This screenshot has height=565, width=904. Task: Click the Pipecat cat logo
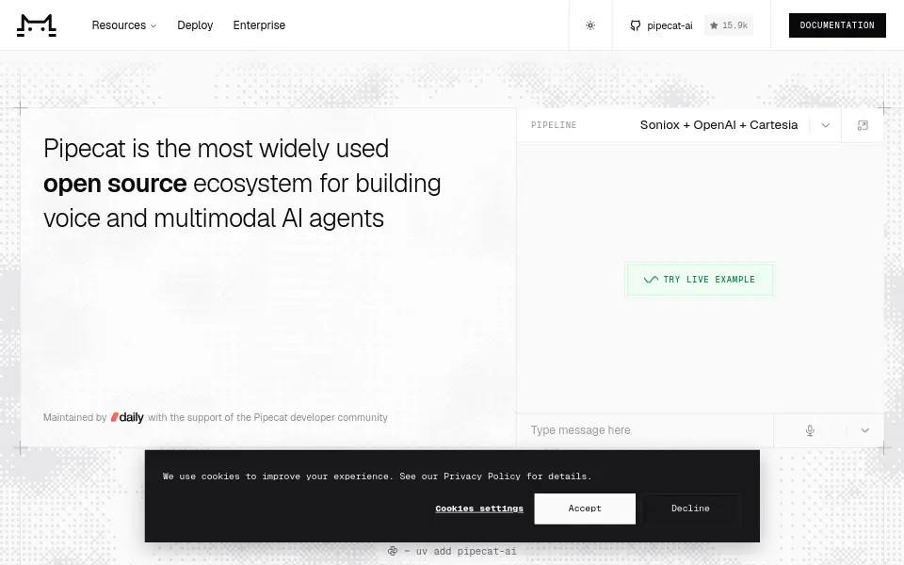coord(37,25)
